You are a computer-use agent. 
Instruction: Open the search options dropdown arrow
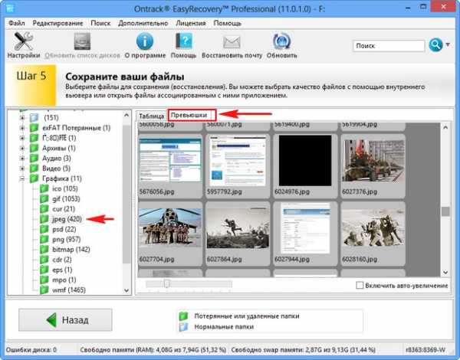pos(448,44)
